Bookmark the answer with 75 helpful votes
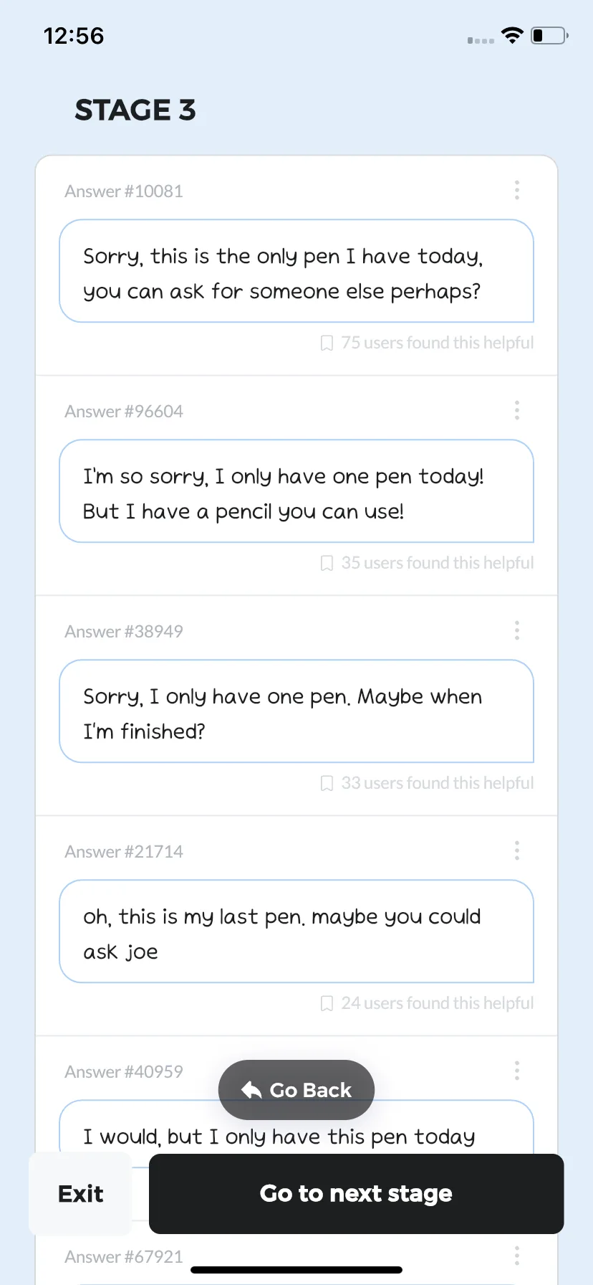This screenshot has width=593, height=1285. 327,343
